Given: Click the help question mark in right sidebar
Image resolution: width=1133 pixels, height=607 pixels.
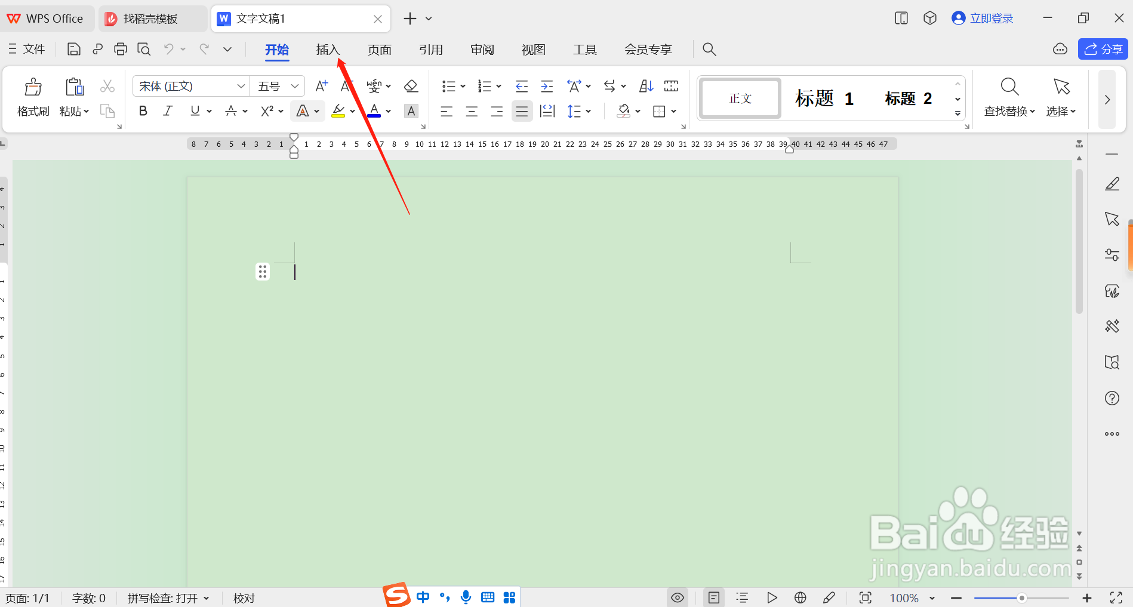Looking at the screenshot, I should point(1112,398).
